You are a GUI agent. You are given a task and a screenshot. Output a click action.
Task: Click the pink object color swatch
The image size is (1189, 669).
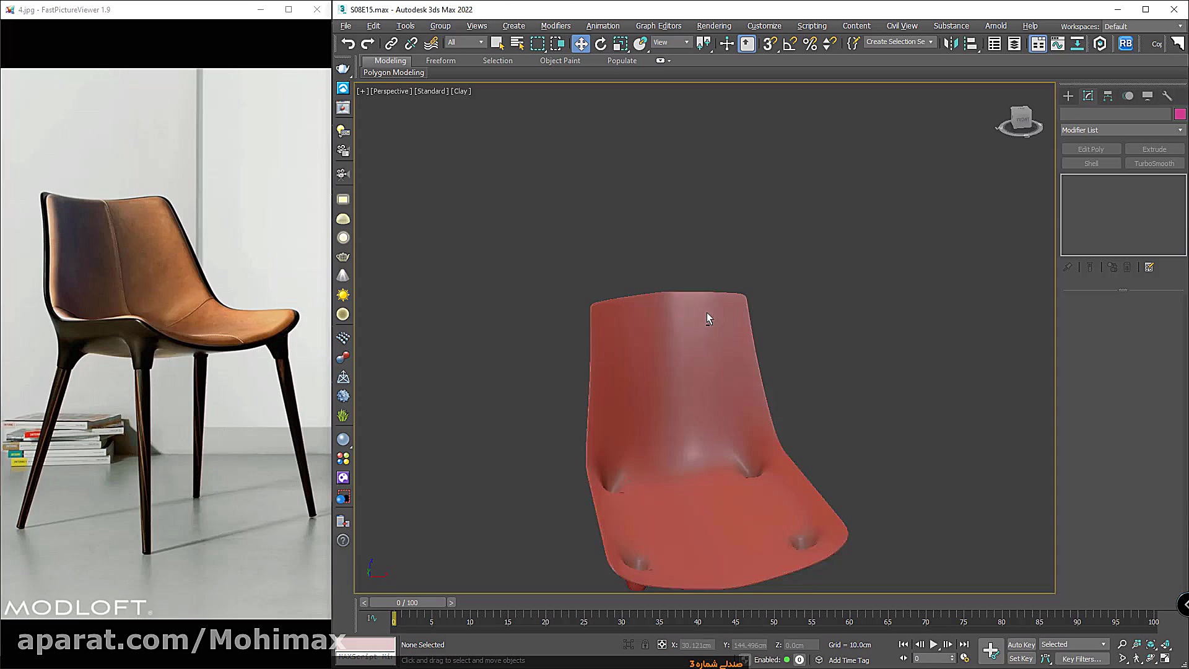(x=1180, y=114)
